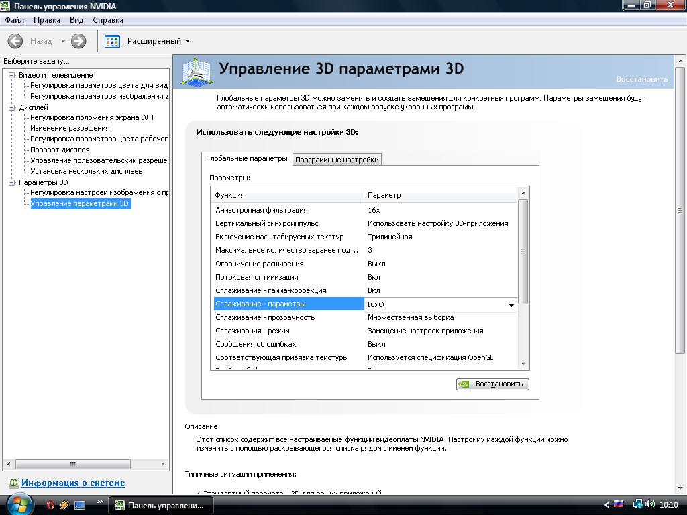Viewport: 687px width, 515px height.
Task: Select Сглаживания - режим row
Action: 366,331
